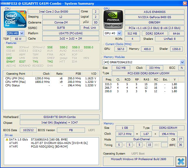
Task: Click the Platform LGA775 field
Action: 71,33
